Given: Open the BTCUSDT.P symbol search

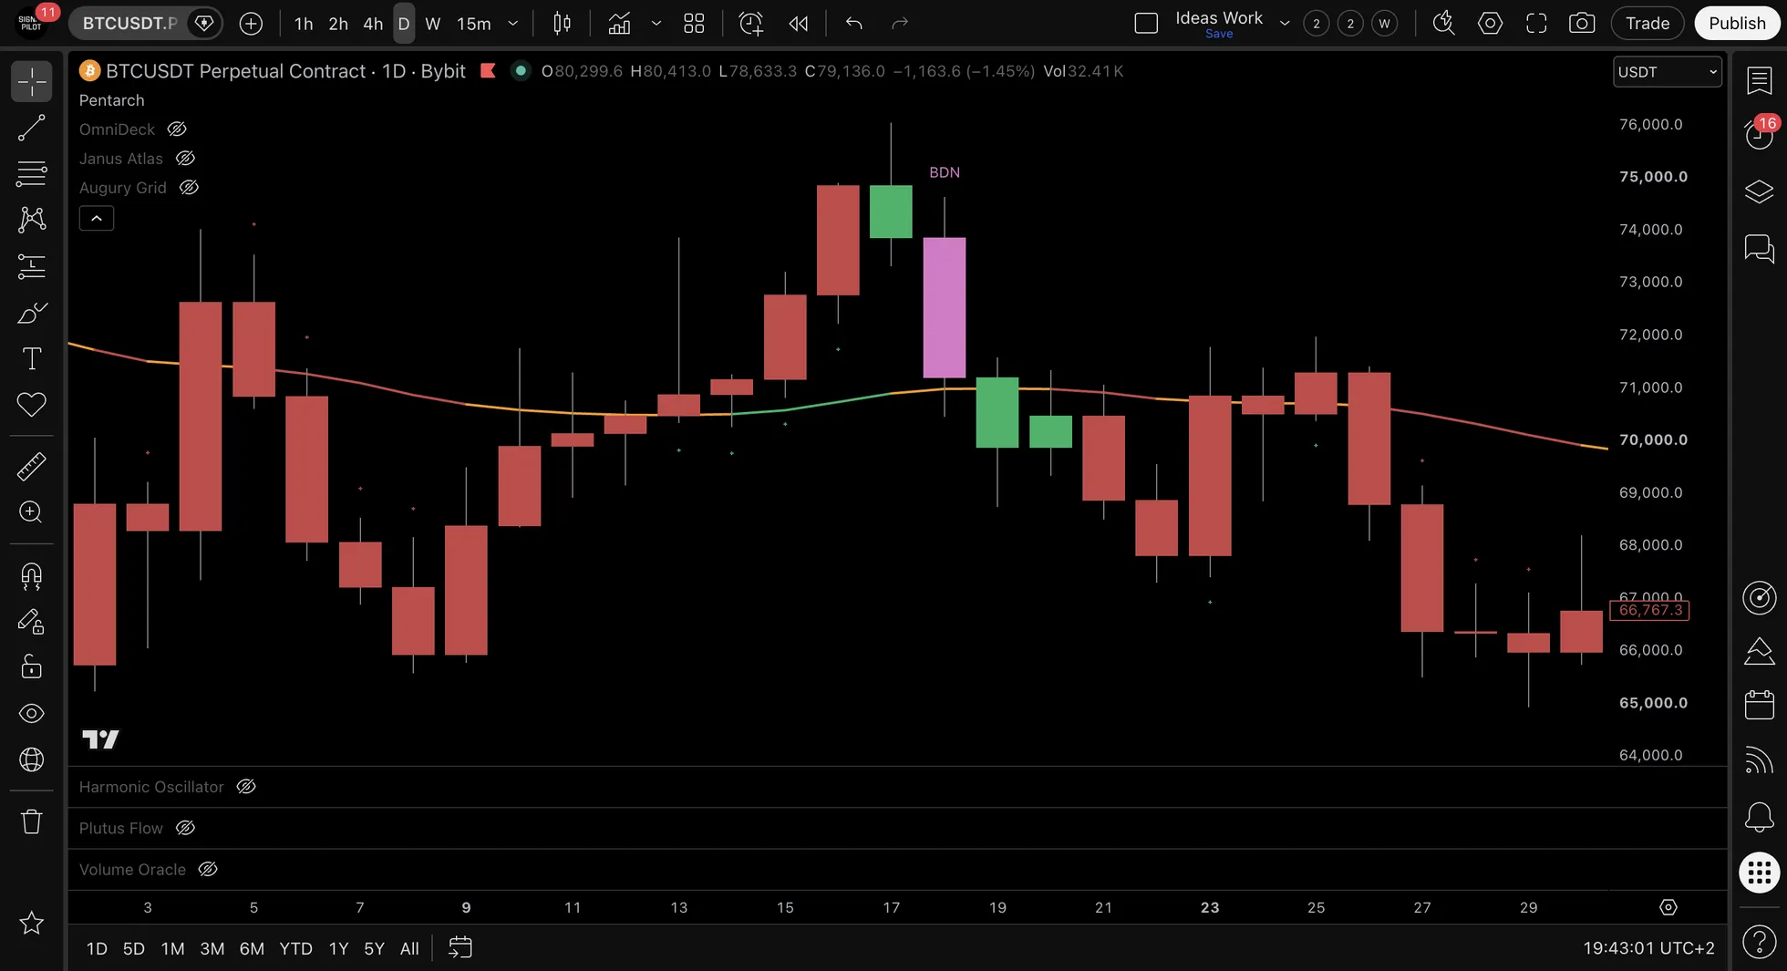Looking at the screenshot, I should pos(129,24).
